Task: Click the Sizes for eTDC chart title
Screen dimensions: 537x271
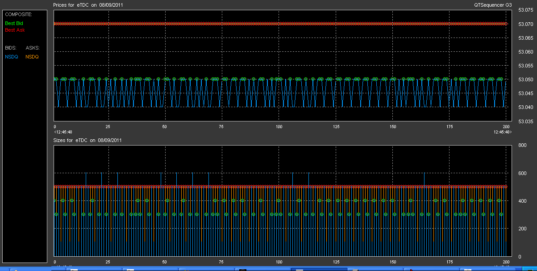Action: tap(87, 140)
